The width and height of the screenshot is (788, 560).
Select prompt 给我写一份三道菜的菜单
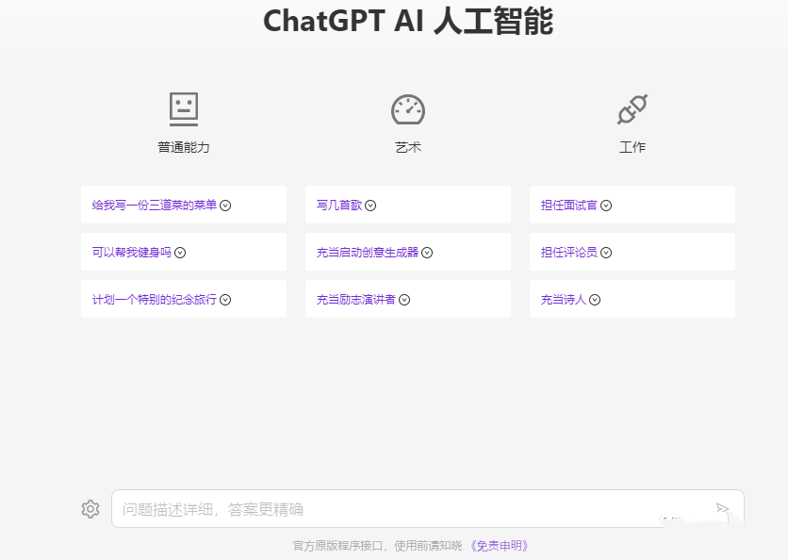(x=155, y=206)
